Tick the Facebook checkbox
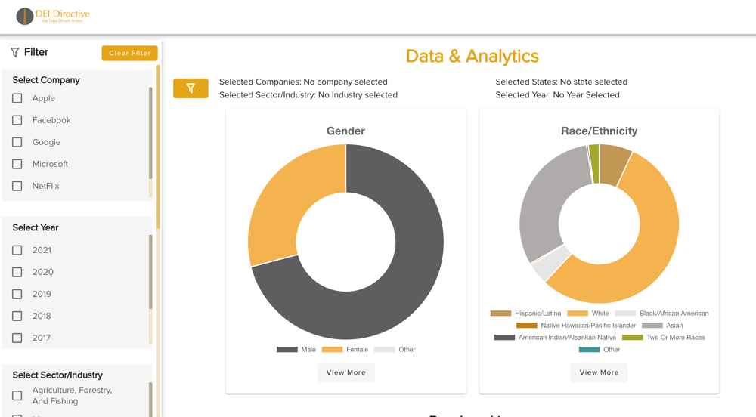 (17, 120)
